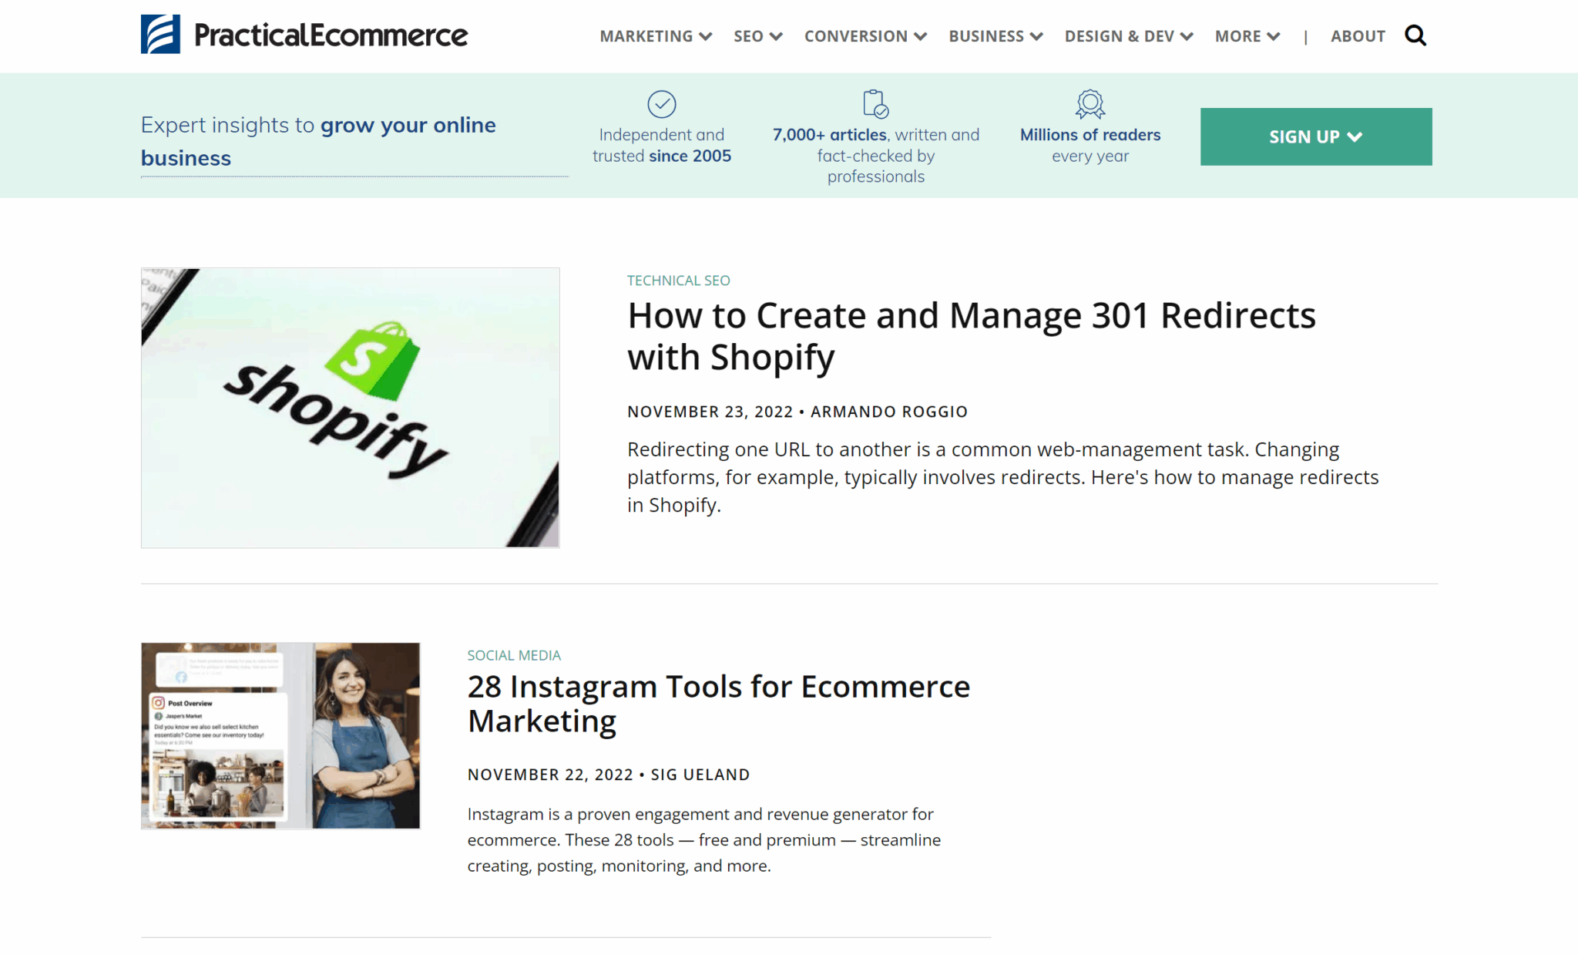Viewport: 1578px width, 955px height.
Task: Click the Instagram tools article summary paragraph
Action: click(x=704, y=839)
